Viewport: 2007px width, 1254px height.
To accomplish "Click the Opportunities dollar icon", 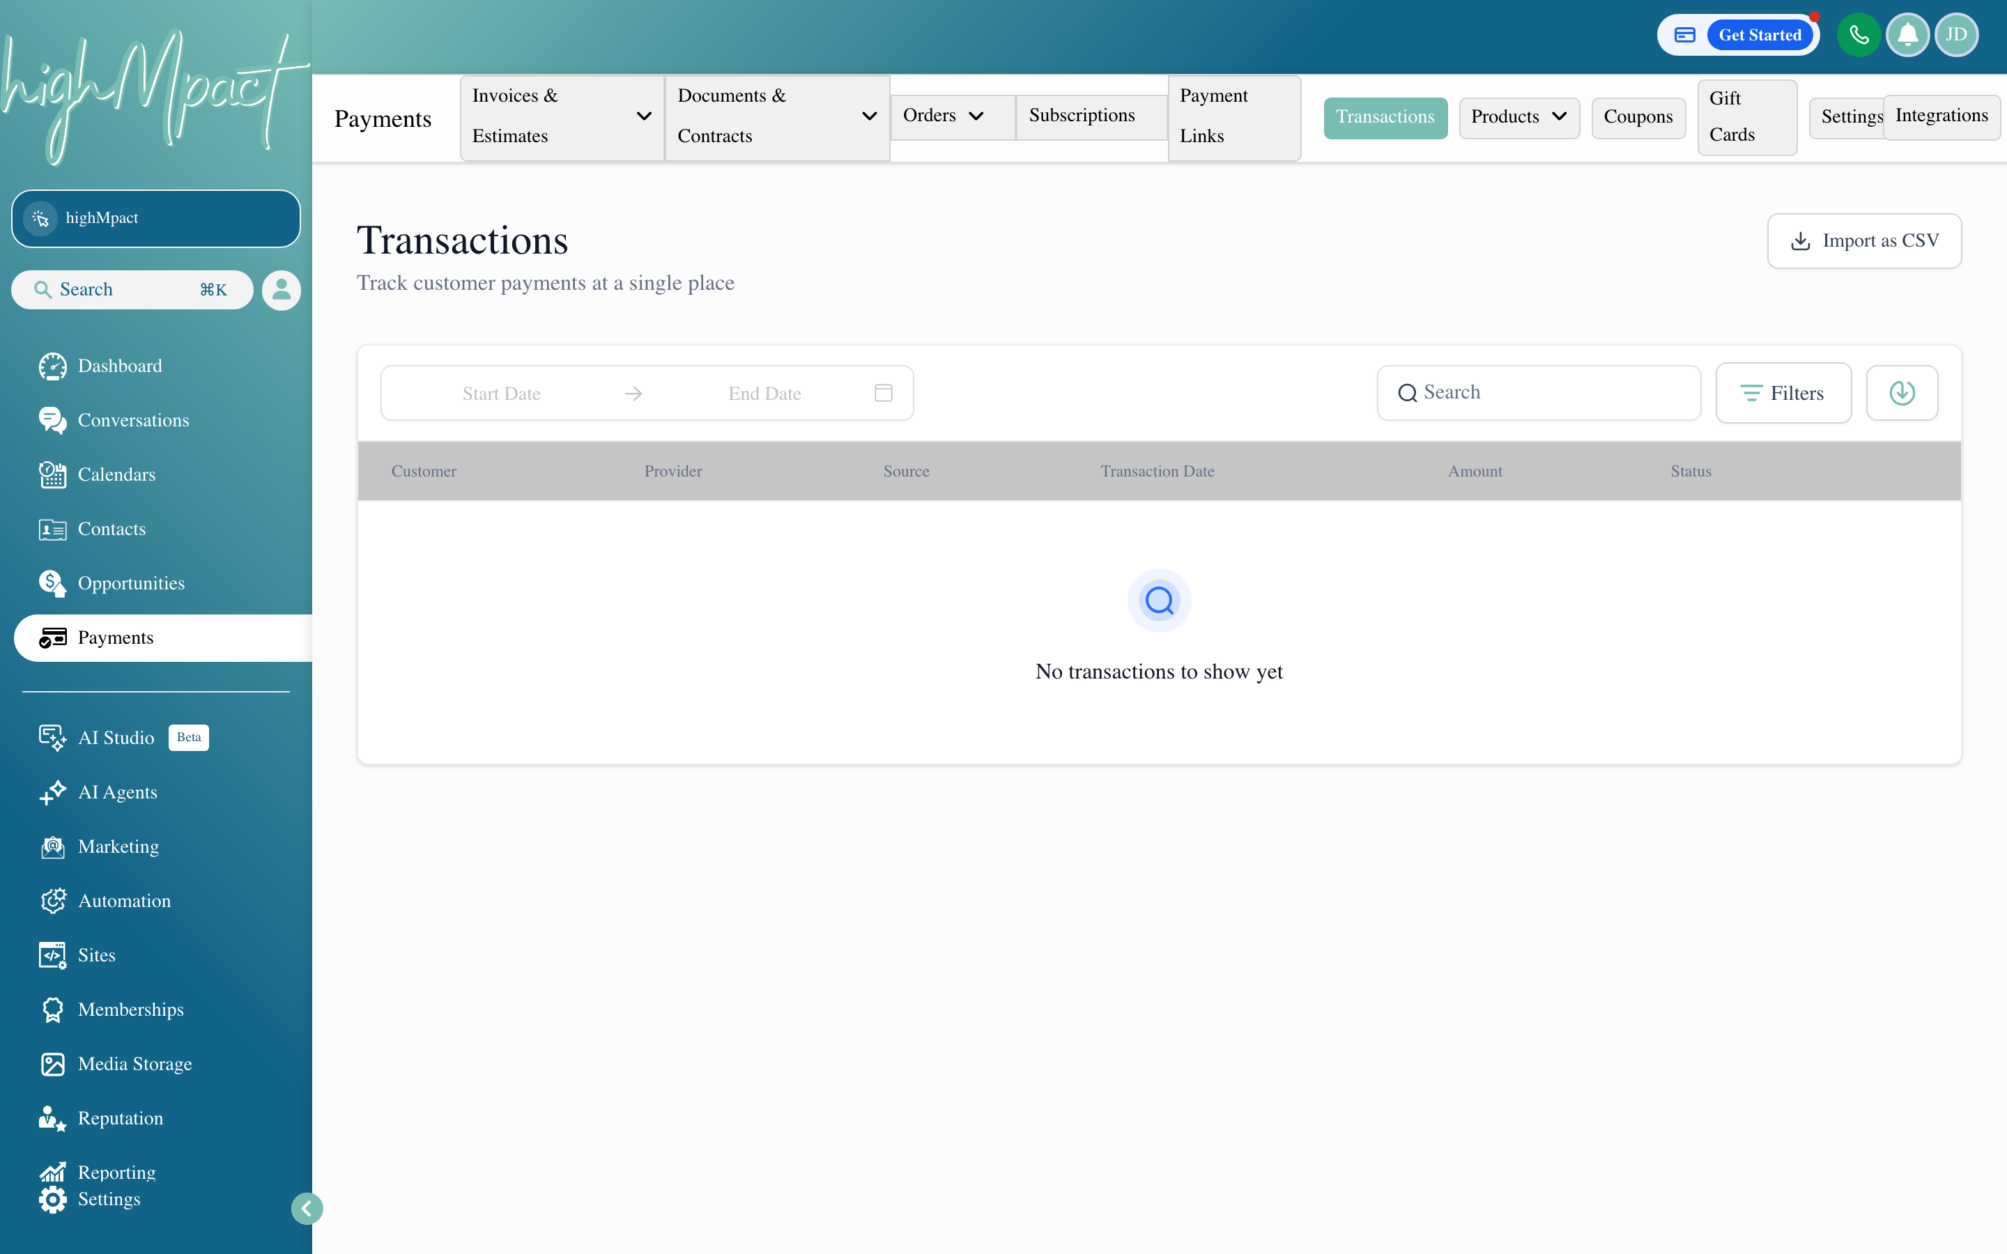I will pos(52,583).
